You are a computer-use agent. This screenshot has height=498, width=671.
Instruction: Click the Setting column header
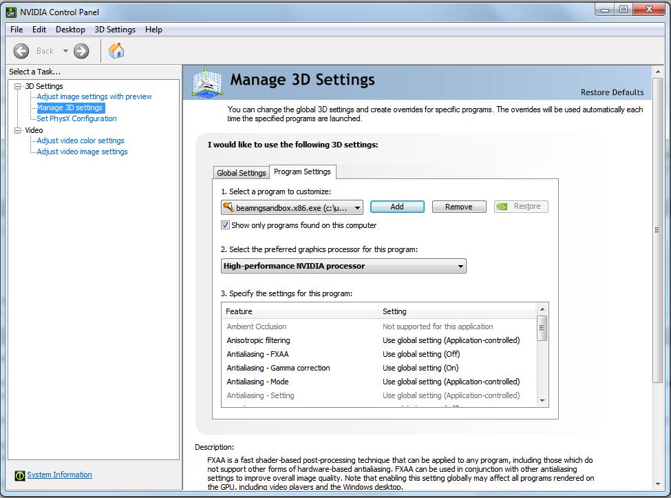[458, 311]
